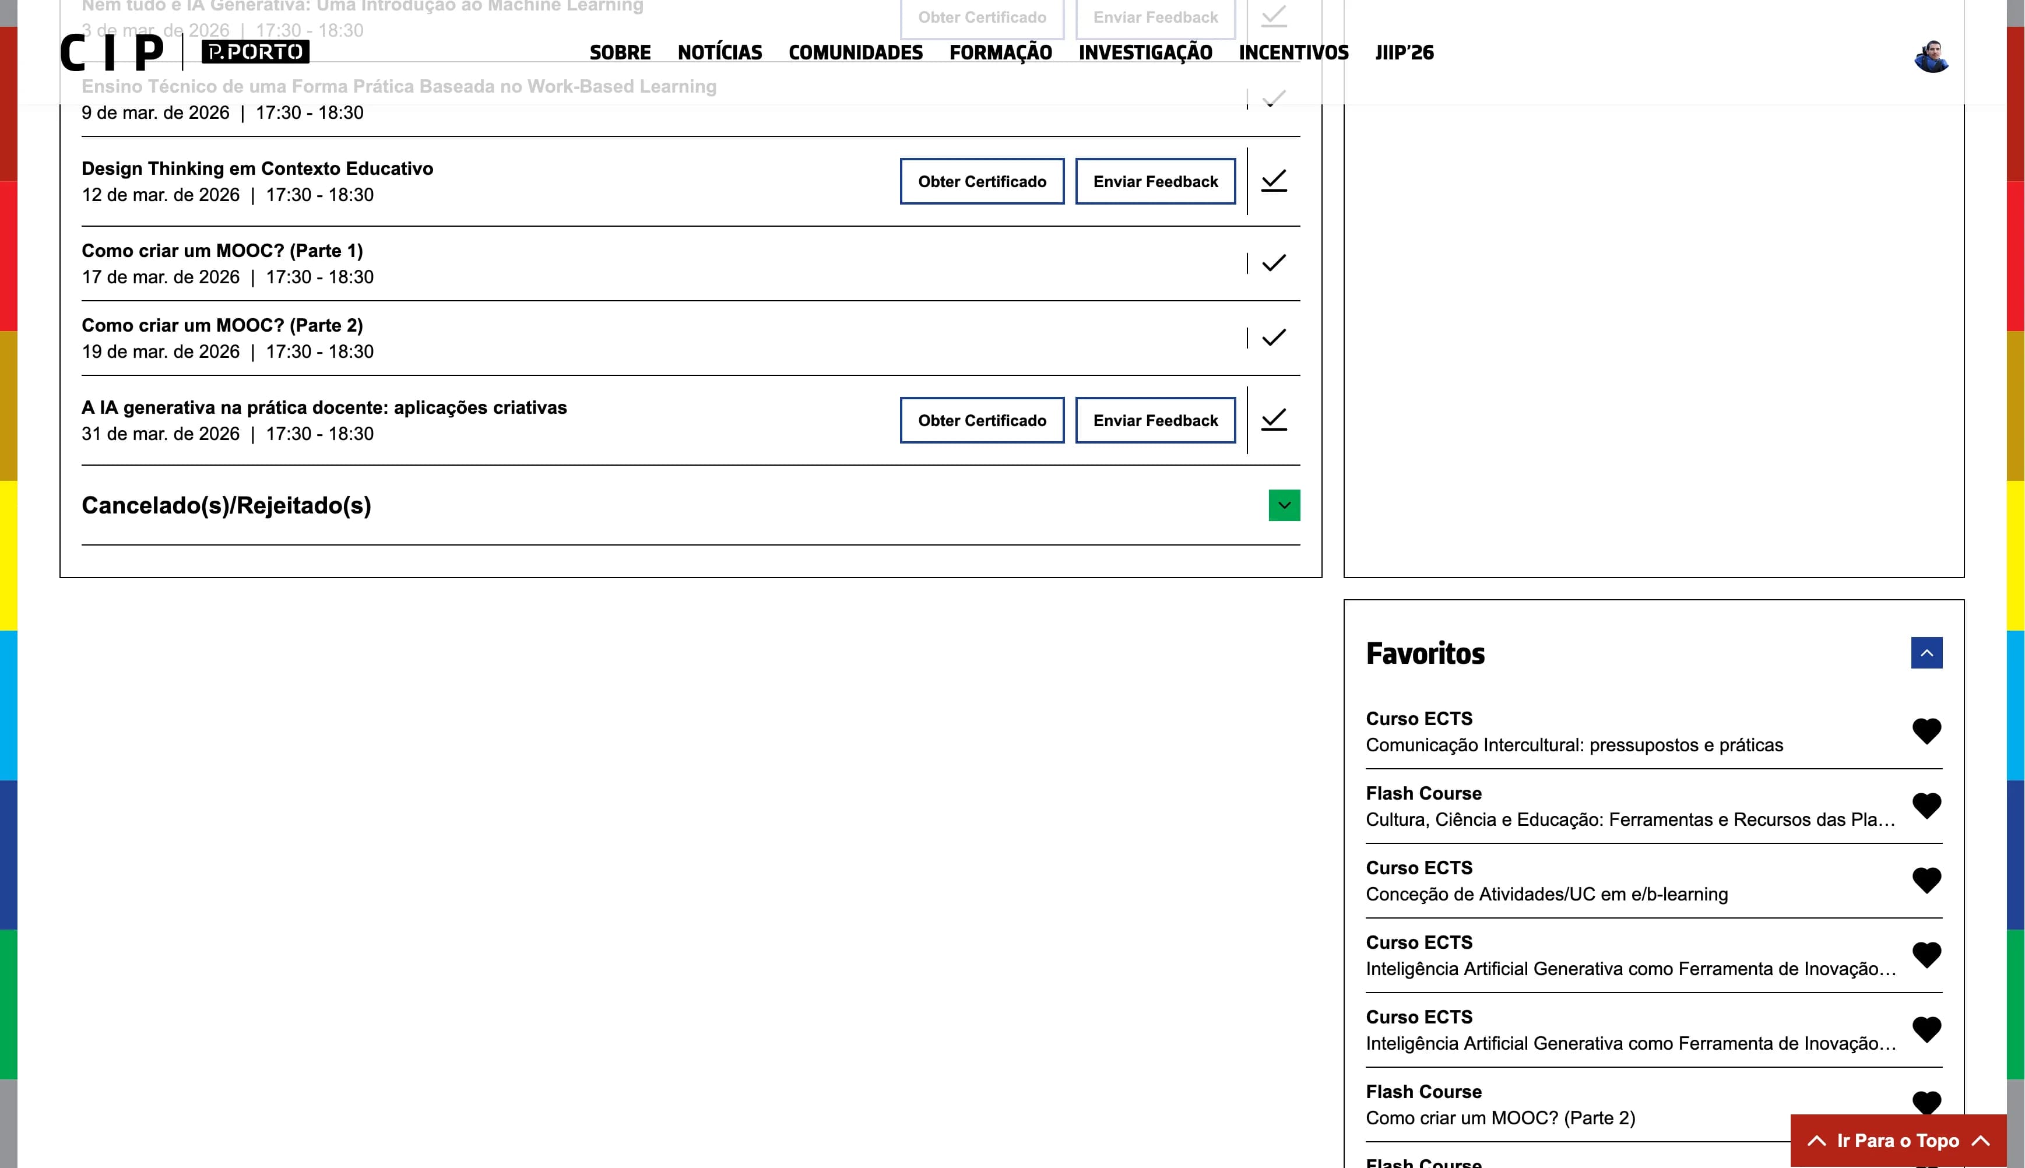Get certificate for Design Thinking em Contexto Educativo
Screen dimensions: 2025x1168
(982, 181)
